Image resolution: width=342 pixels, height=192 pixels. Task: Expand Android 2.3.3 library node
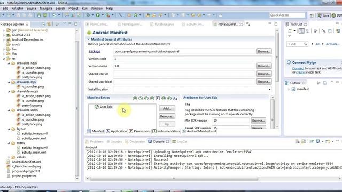(x=4, y=35)
